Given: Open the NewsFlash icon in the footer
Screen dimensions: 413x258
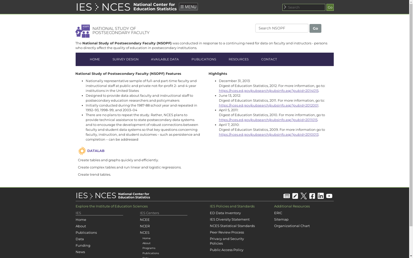Looking at the screenshot, I should 287,196.
